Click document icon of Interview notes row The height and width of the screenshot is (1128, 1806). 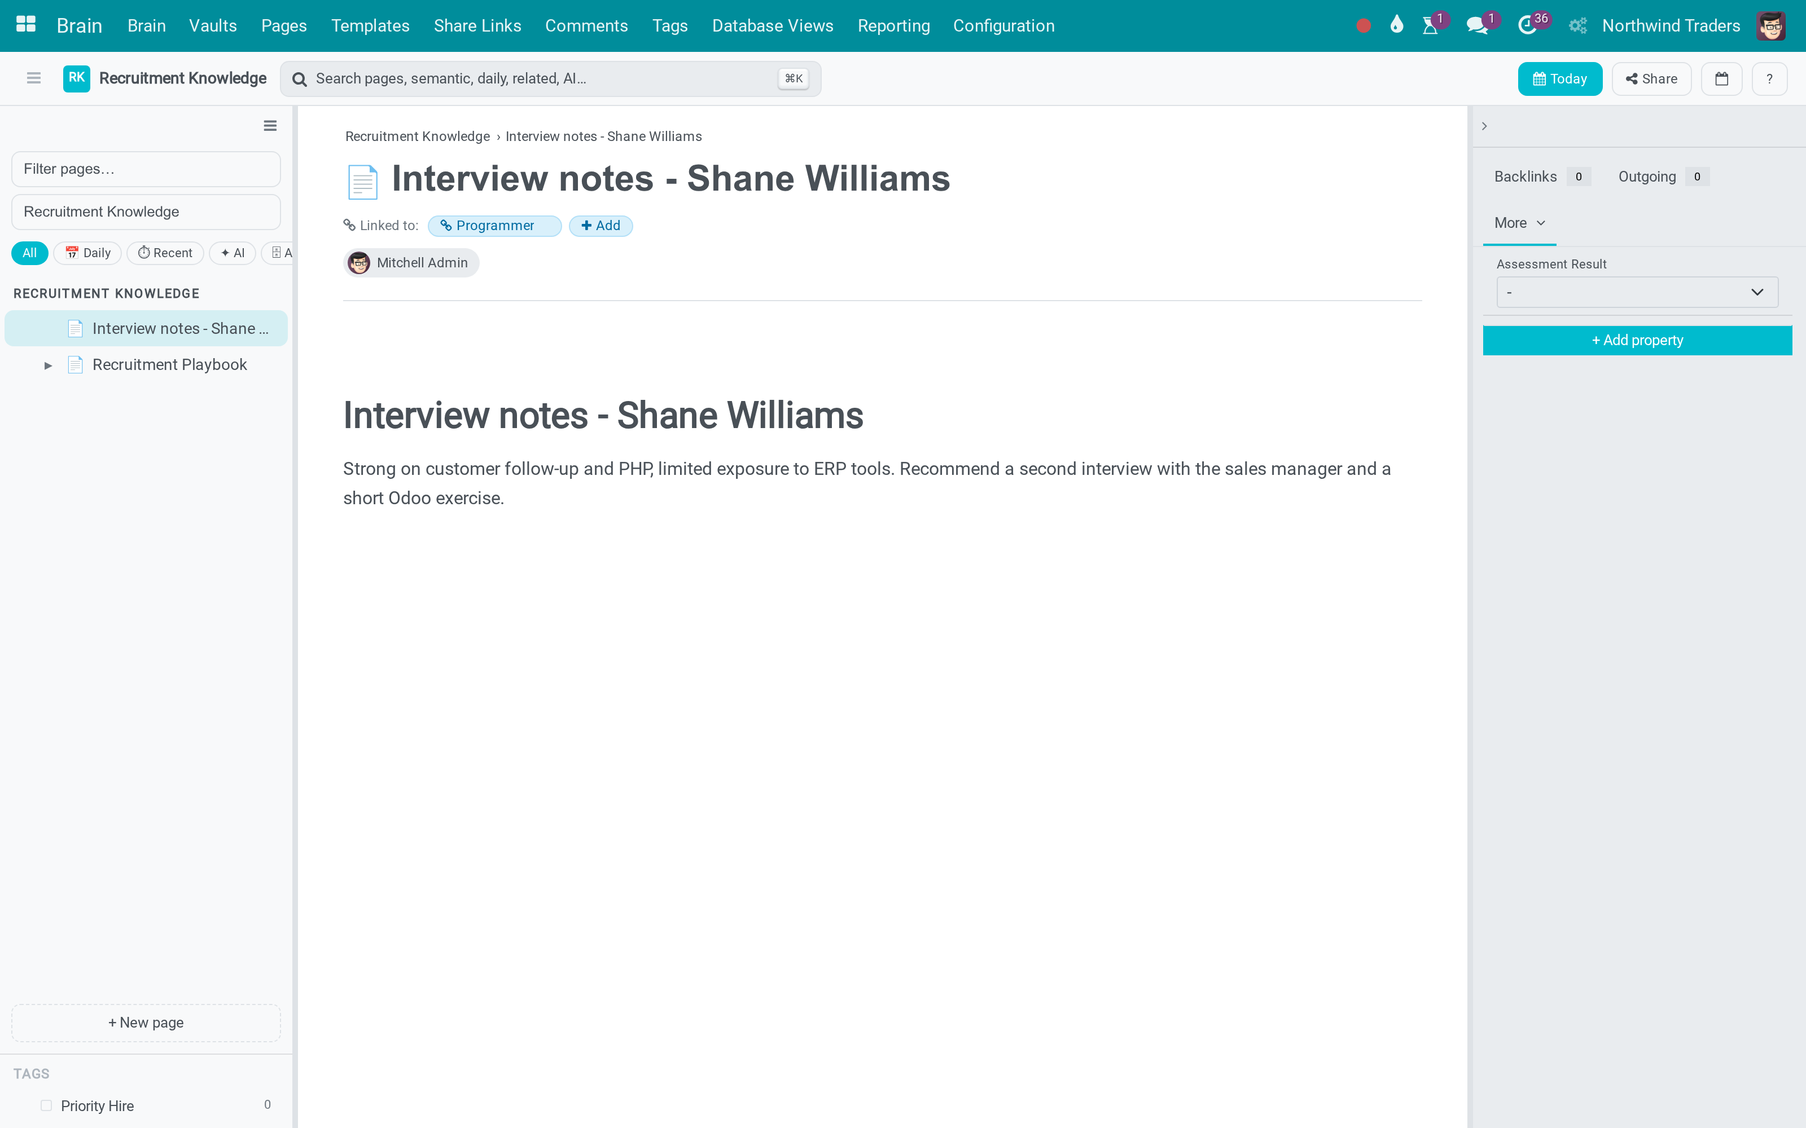[76, 329]
